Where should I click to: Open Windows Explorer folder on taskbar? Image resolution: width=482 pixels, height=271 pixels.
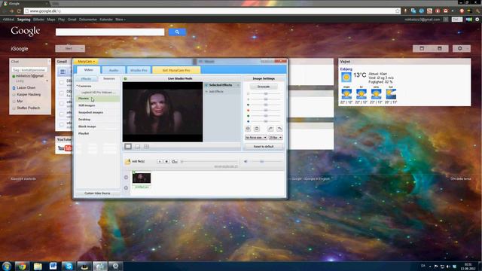(38, 266)
